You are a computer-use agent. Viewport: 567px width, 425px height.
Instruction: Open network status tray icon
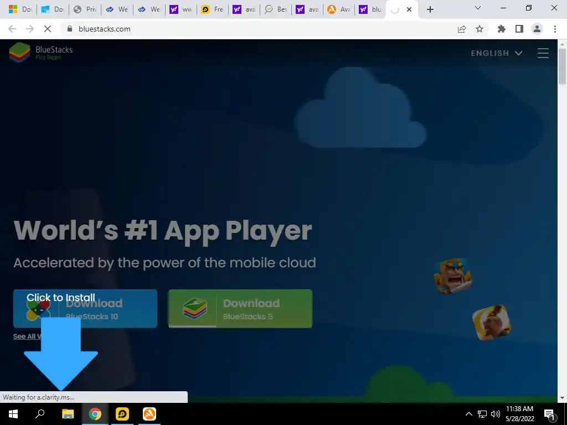tap(482, 414)
